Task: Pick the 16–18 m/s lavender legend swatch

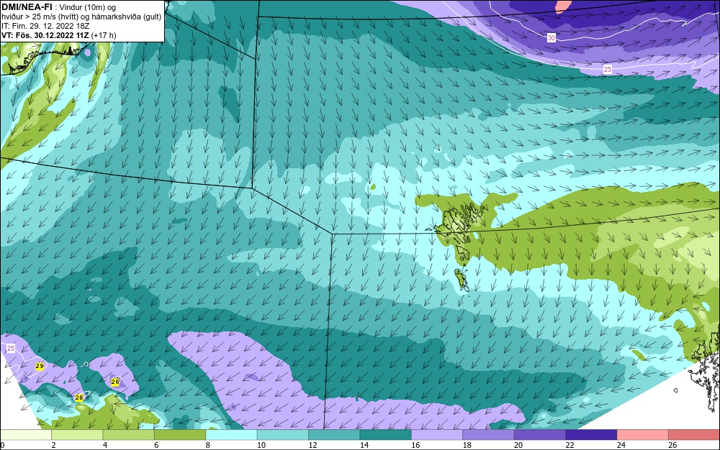Action: pos(437,435)
